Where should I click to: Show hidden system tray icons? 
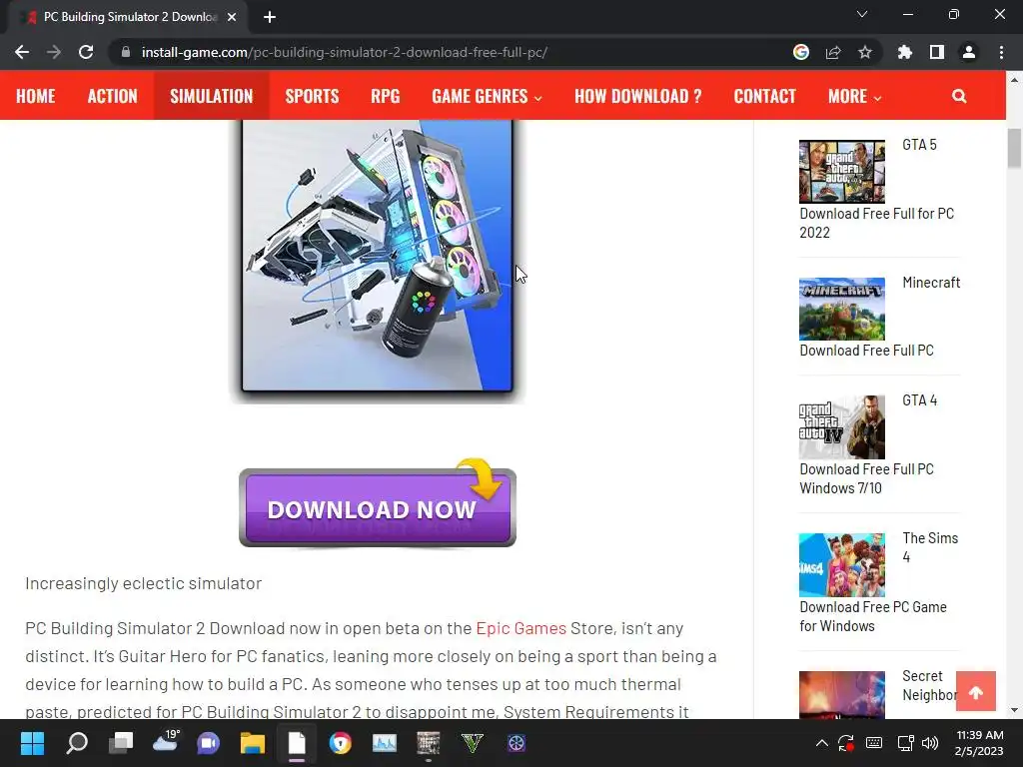822,743
